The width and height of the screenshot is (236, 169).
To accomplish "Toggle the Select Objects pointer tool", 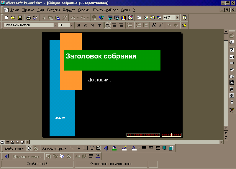I will (29, 148).
